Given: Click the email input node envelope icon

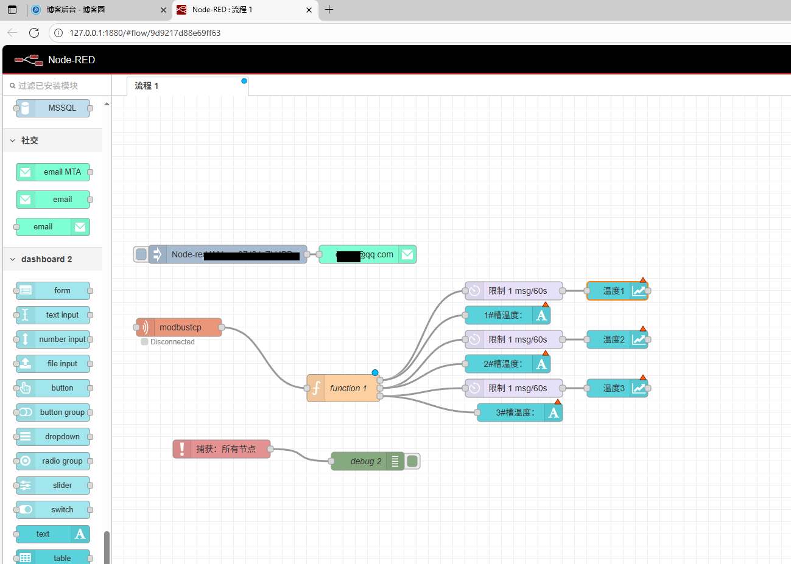Looking at the screenshot, I should point(26,200).
